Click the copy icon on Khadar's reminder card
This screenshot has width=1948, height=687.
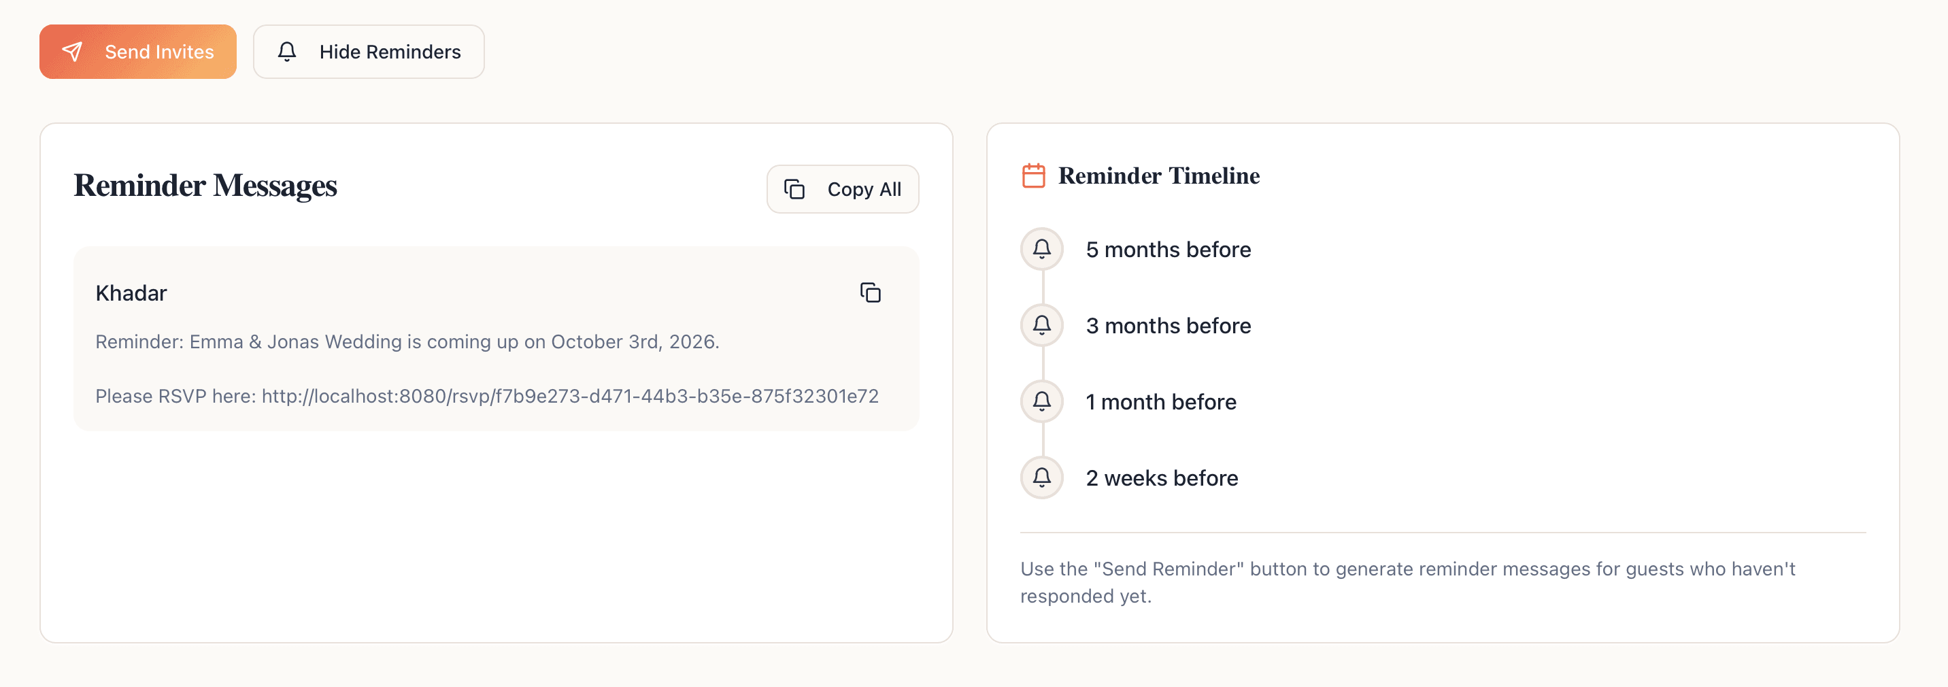point(870,292)
